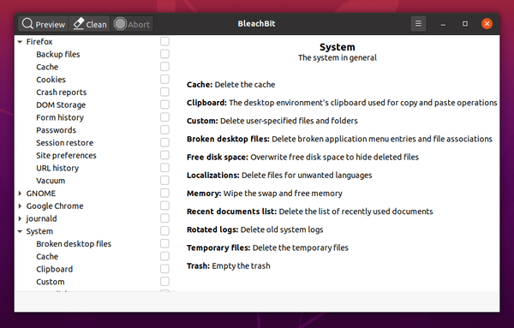
Task: Click the Preview magnifier icon
Action: [27, 24]
